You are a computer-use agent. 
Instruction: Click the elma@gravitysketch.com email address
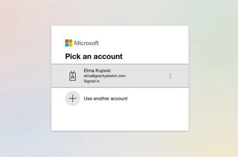point(105,76)
